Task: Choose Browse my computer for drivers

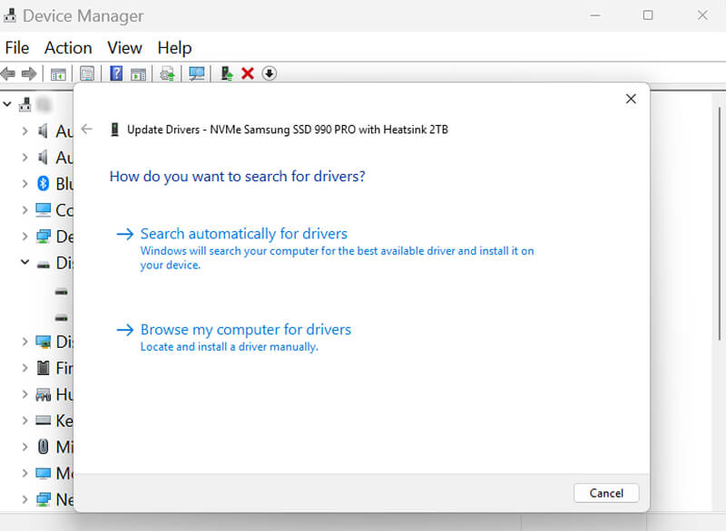Action: [245, 329]
